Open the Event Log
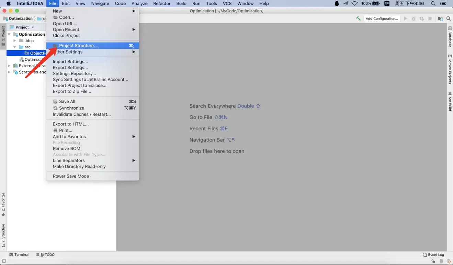Image resolution: width=453 pixels, height=265 pixels. (x=433, y=255)
